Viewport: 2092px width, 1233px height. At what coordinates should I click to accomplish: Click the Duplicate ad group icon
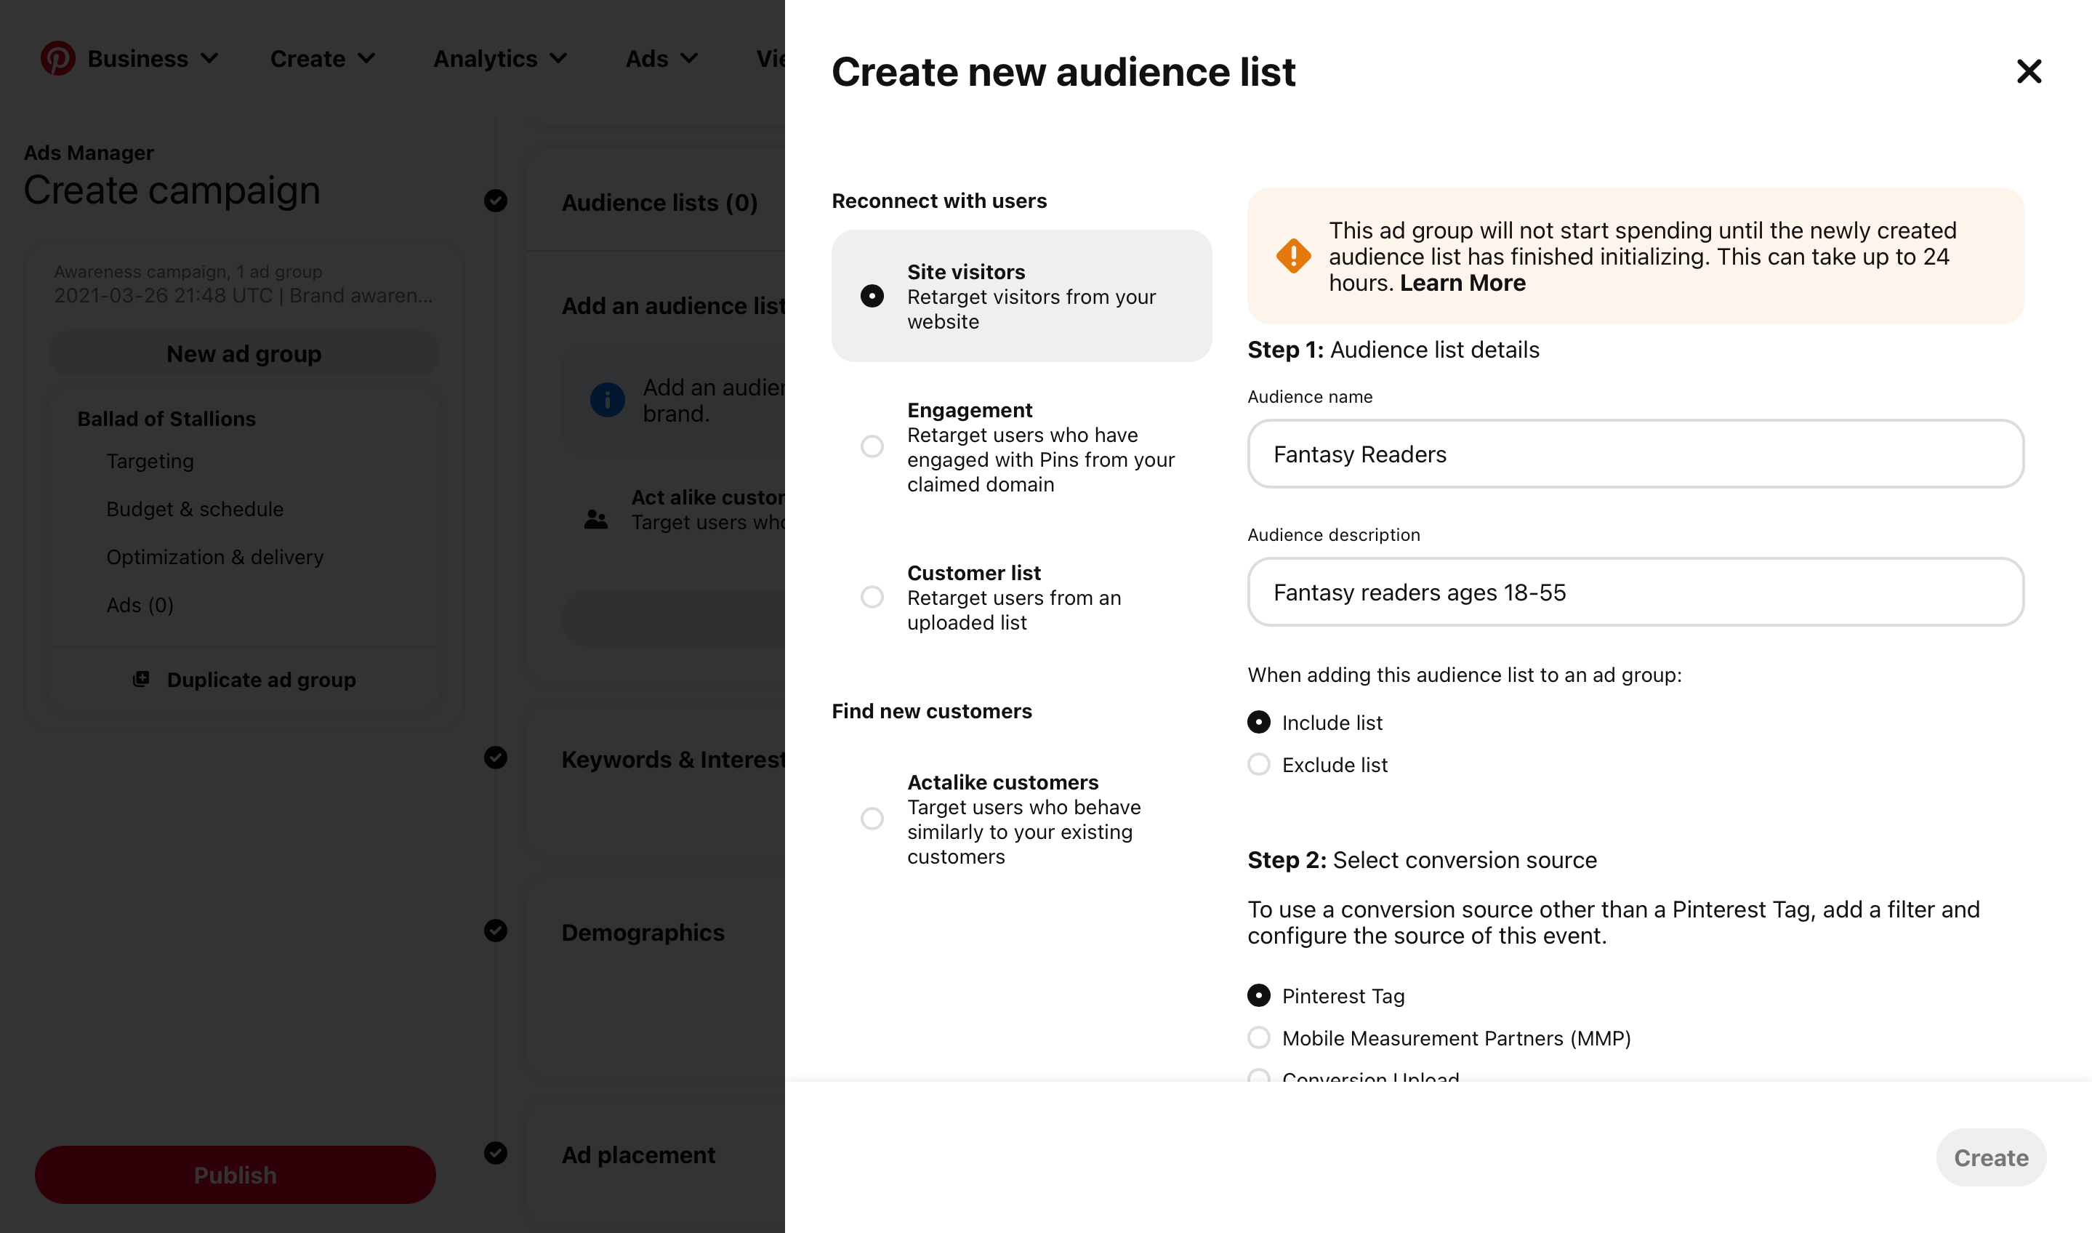(x=141, y=679)
